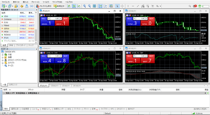
Task: Toggle the Data Window toolbar icon
Action: (22, 6)
